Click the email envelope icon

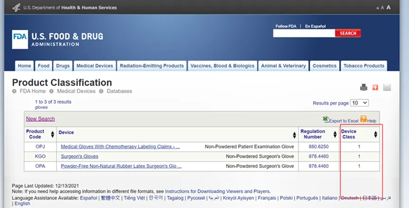[387, 87]
